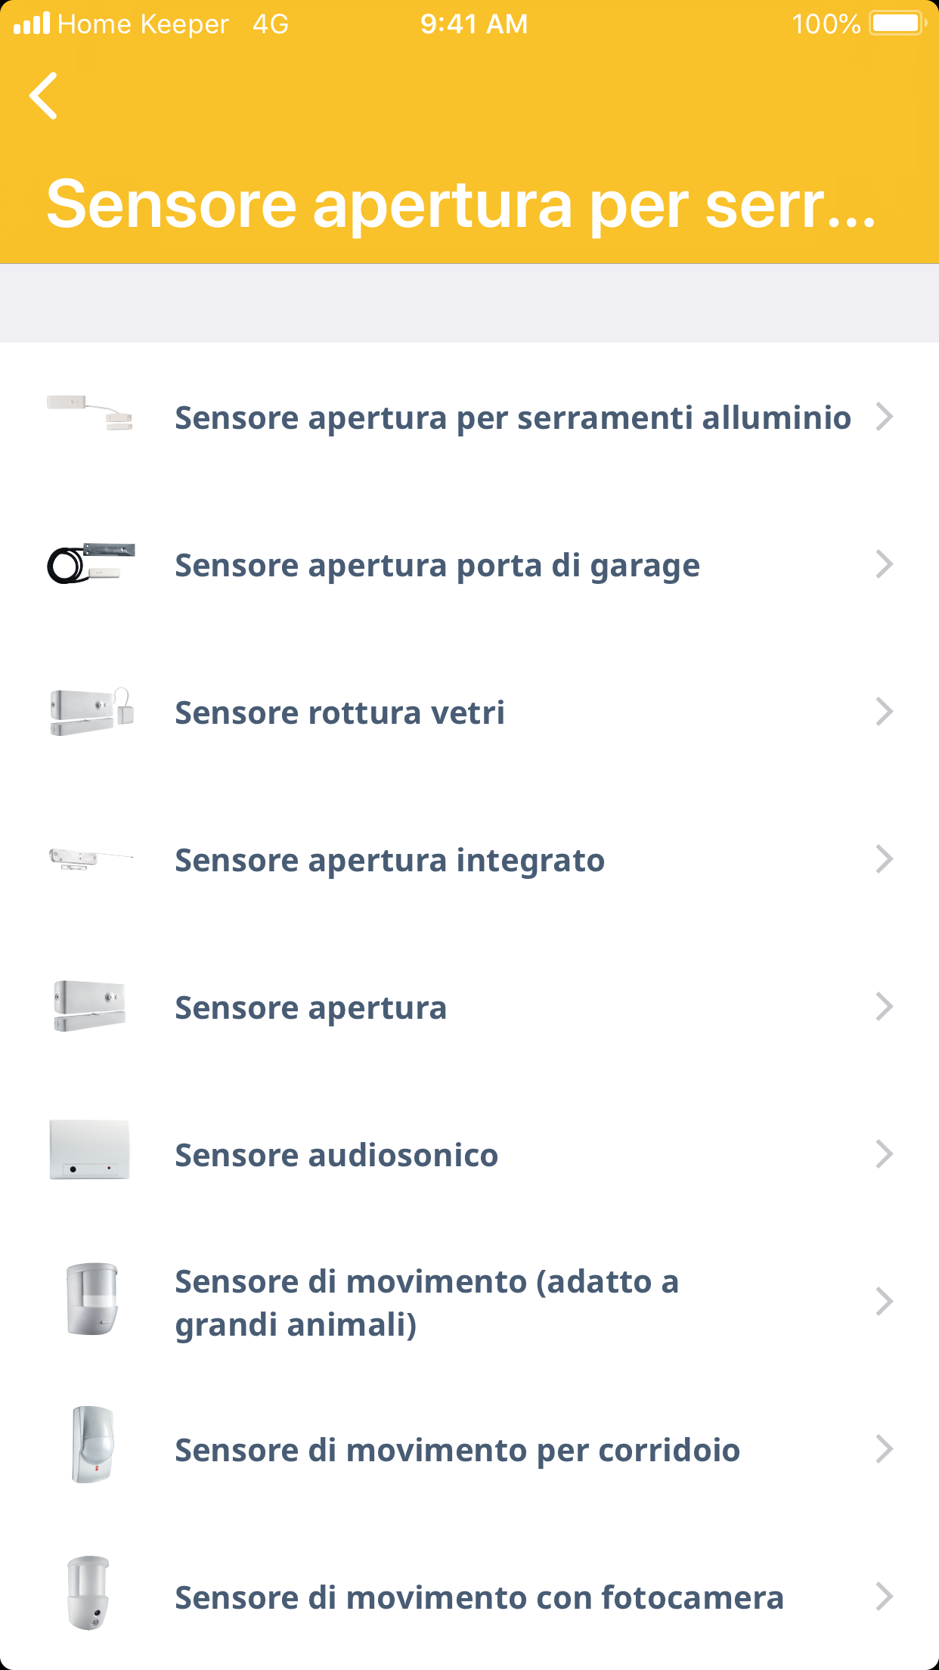Screen dimensions: 939x1670
Task: Select Sensore apertura integrato entry
Action: pyautogui.click(x=389, y=861)
